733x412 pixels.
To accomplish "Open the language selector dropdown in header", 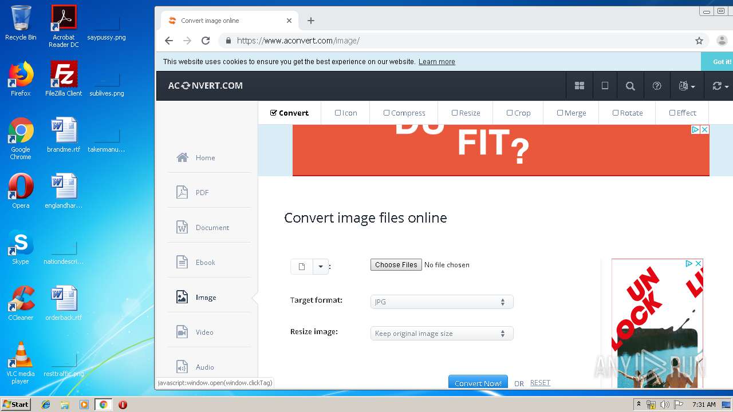I will (687, 86).
